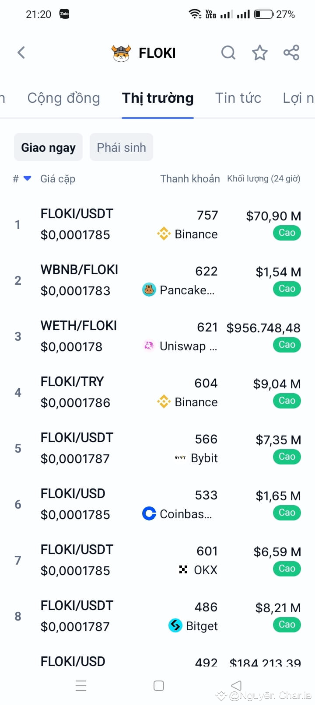Tap the back arrow icon
The image size is (315, 705).
click(x=21, y=53)
